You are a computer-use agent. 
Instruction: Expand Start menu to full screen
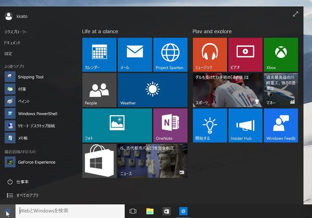click(x=295, y=14)
